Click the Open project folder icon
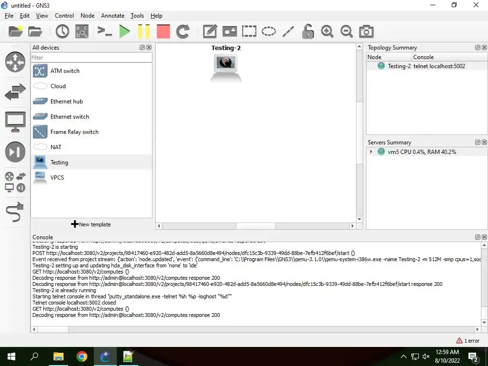 coord(35,31)
